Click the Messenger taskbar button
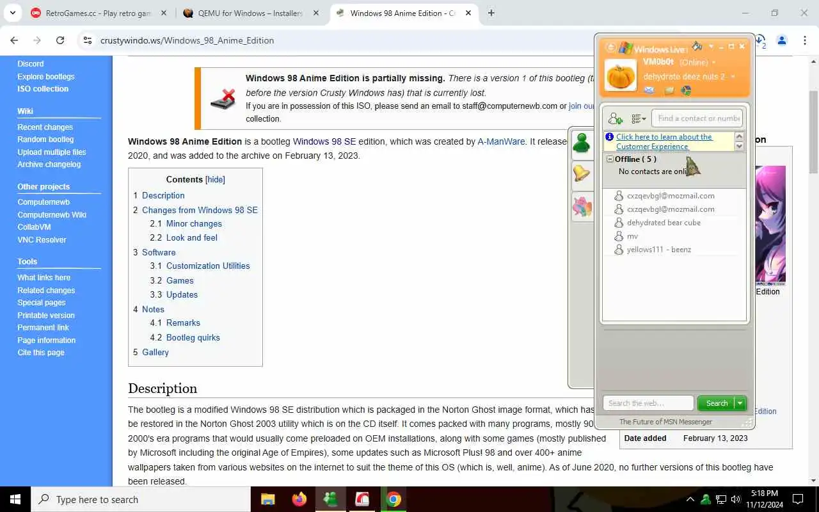819x512 pixels. pyautogui.click(x=330, y=499)
